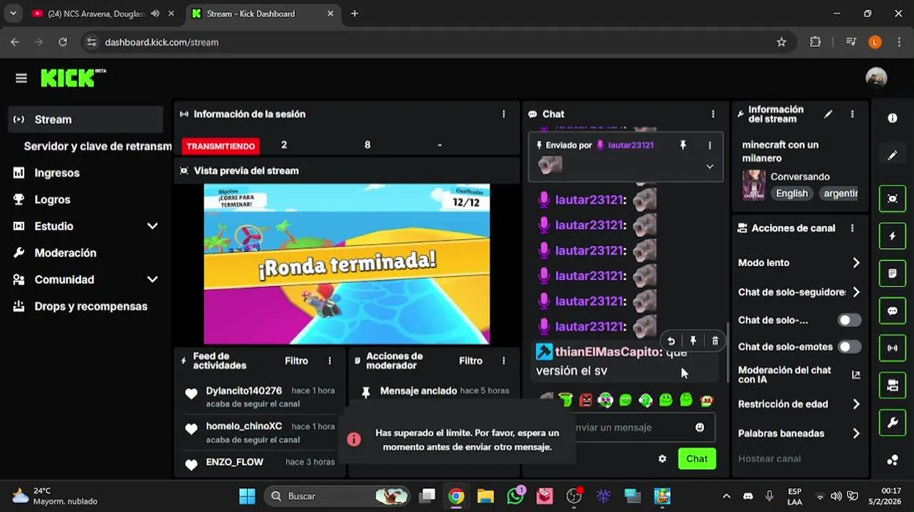Toggle the chat bubble widget in right rail
This screenshot has height=512, width=914.
[893, 311]
